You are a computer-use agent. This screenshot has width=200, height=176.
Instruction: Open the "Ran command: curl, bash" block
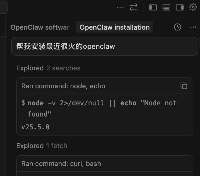coord(61,164)
